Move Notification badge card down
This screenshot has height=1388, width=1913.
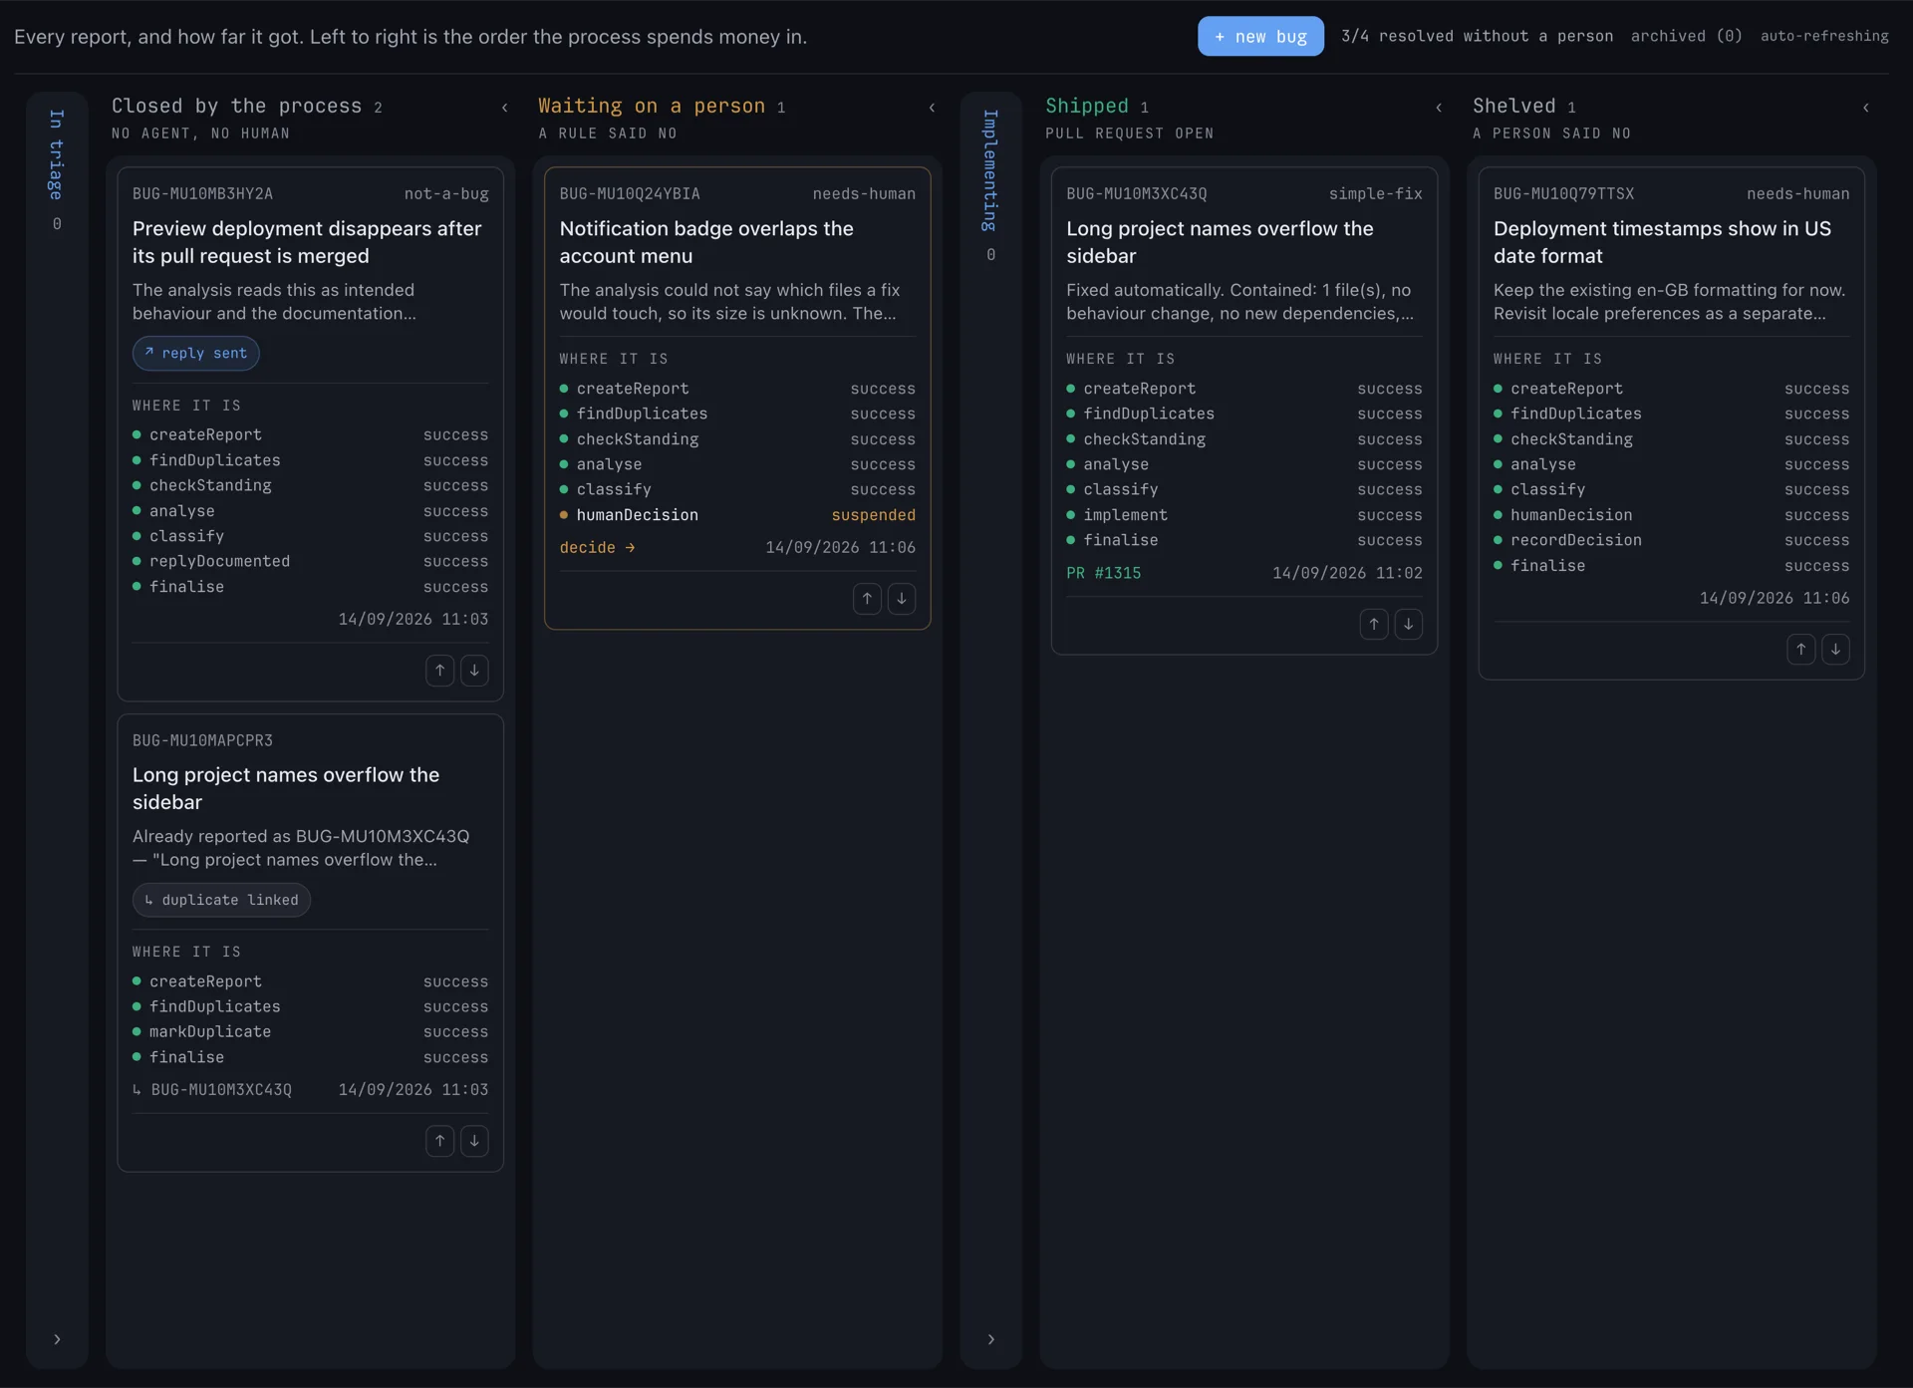point(902,599)
